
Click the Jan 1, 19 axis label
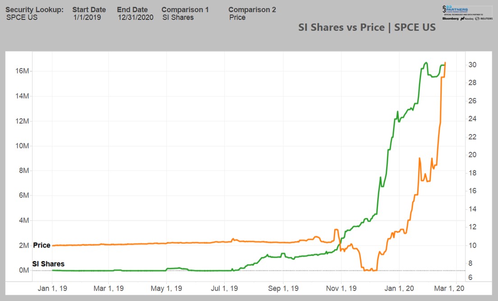coord(52,288)
